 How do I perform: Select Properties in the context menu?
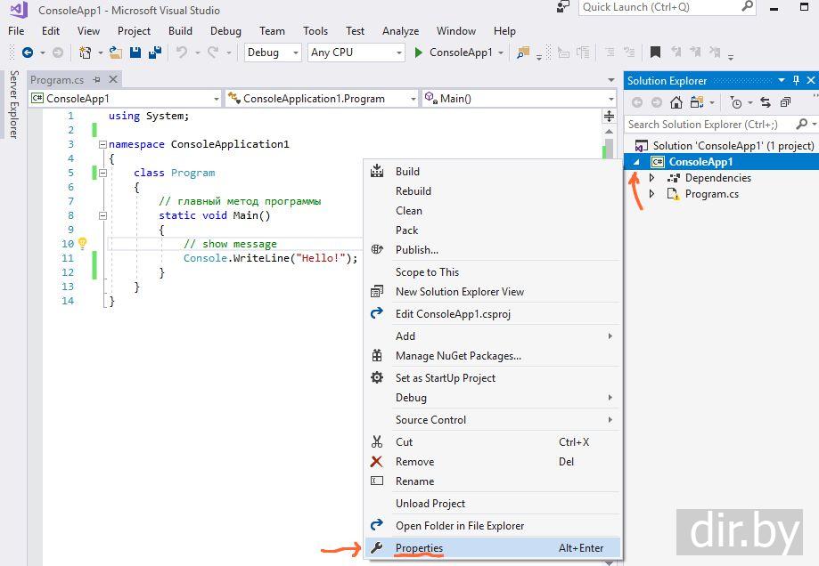click(419, 548)
